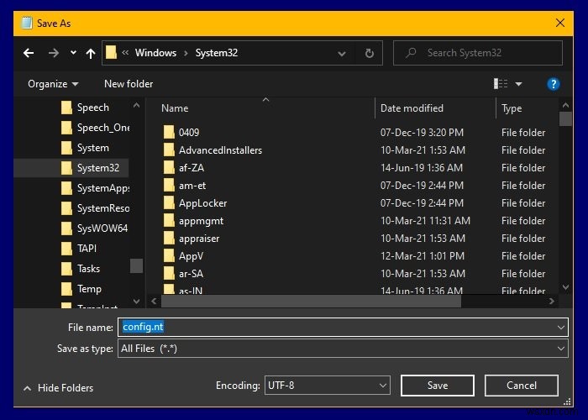Select the file name 0409
Viewport: 588px width, 420px height.
(189, 133)
